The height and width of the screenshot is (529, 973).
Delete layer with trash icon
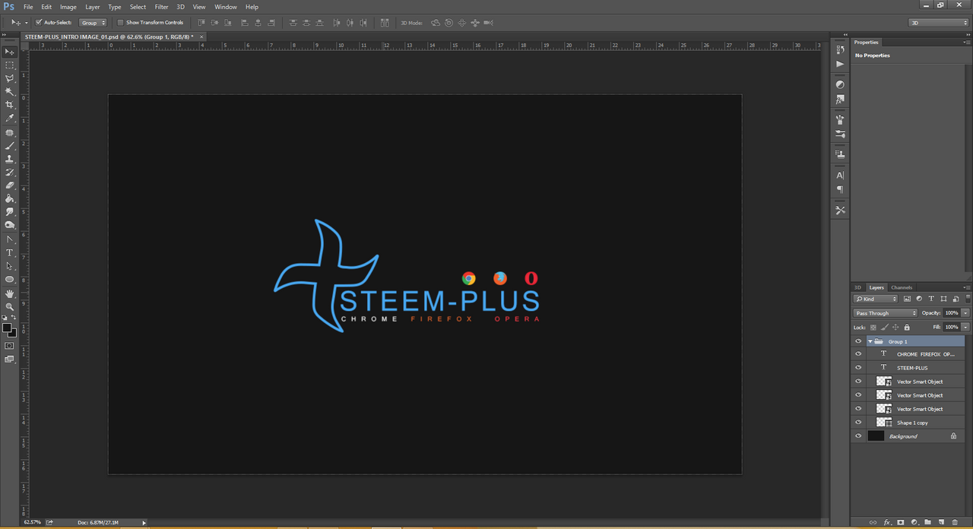pyautogui.click(x=955, y=522)
